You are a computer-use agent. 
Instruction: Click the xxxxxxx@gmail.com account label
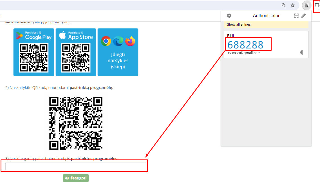(244, 53)
